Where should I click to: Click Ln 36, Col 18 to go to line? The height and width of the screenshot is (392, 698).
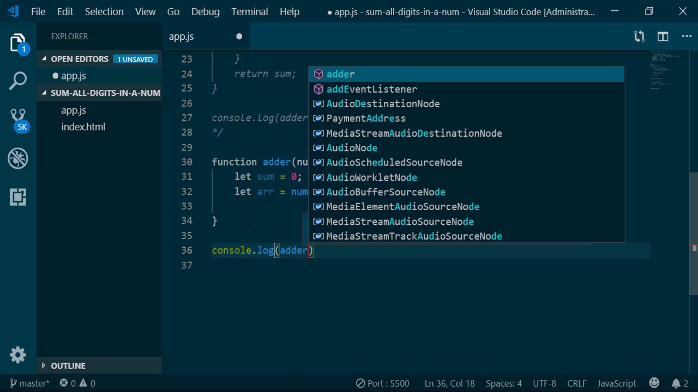pyautogui.click(x=449, y=383)
